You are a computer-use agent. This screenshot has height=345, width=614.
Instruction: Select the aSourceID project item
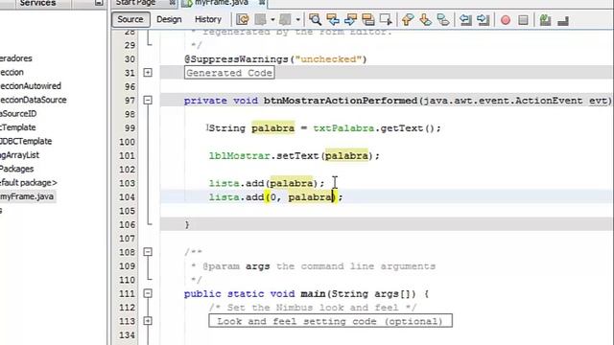click(18, 113)
